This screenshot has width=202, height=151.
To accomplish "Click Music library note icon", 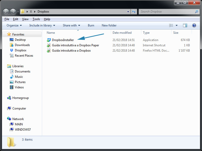I will click(x=12, y=77).
